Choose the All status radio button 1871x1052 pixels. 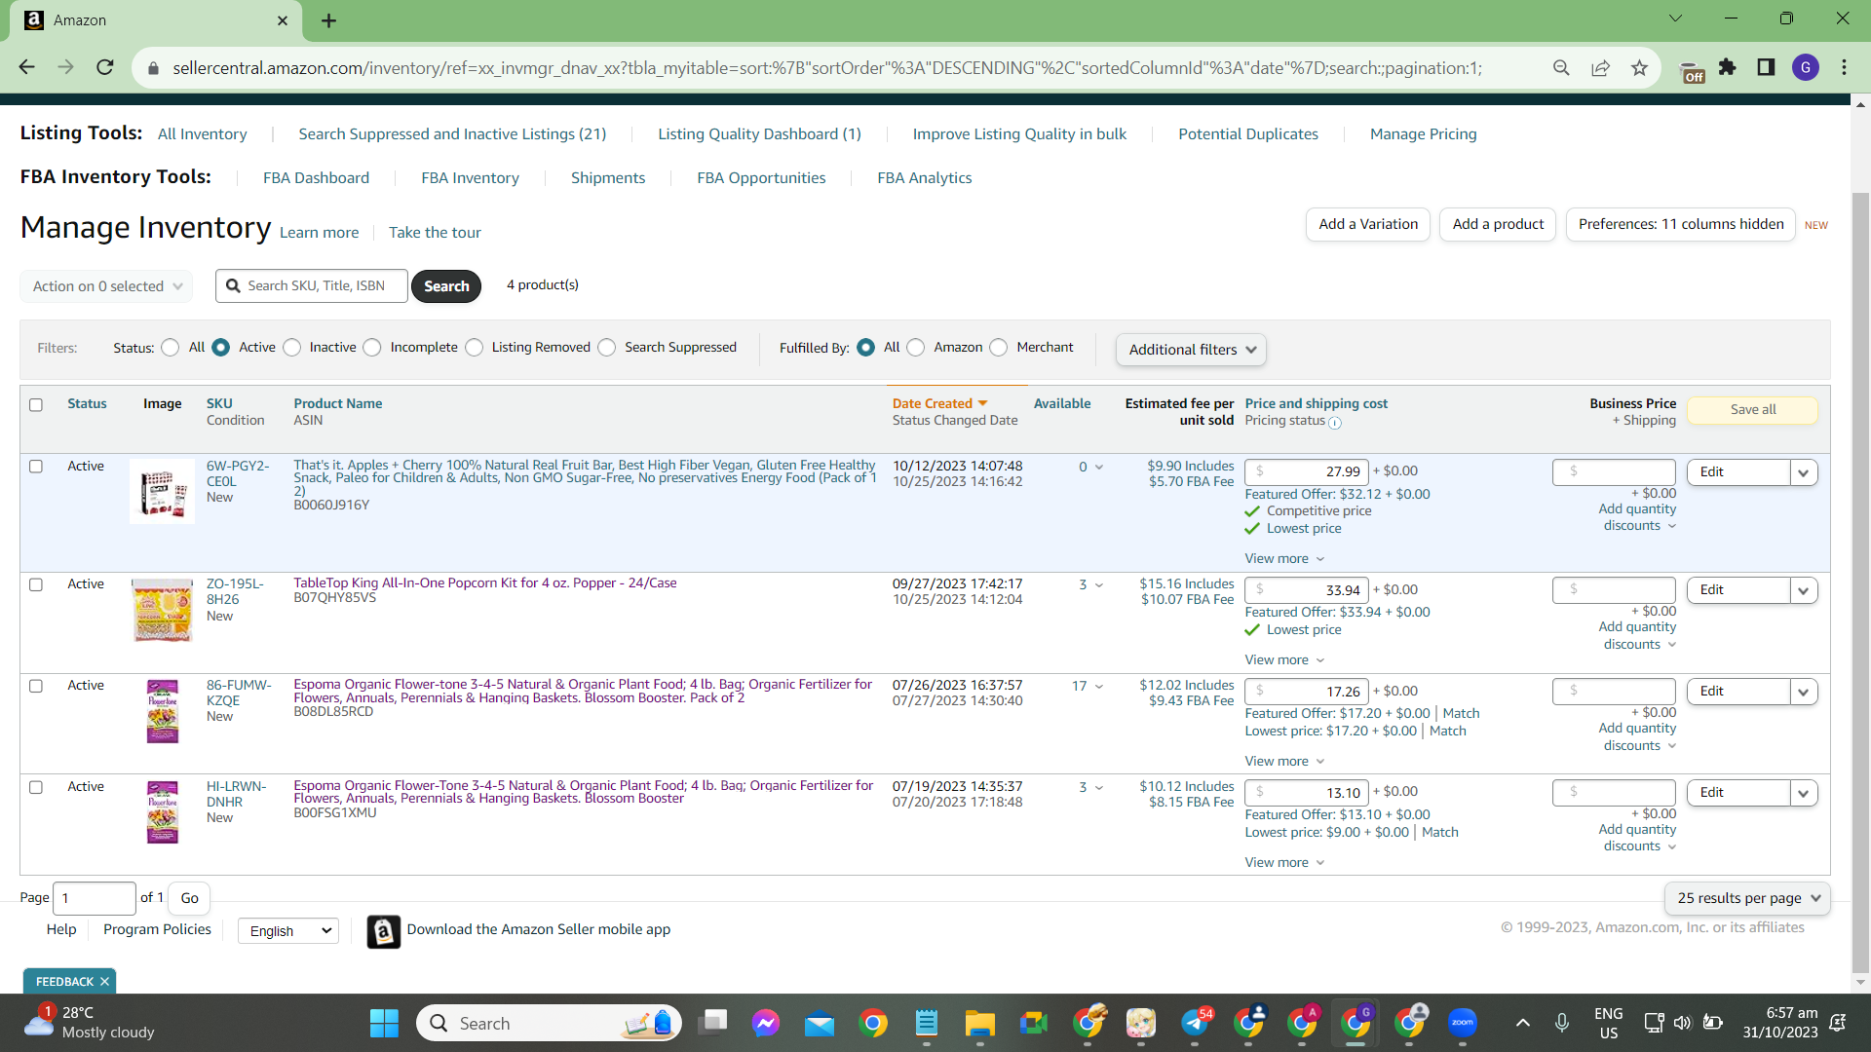pyautogui.click(x=171, y=348)
